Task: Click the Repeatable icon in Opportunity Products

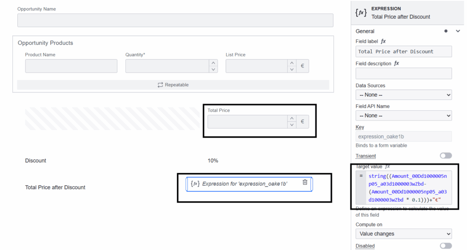Action: click(161, 85)
